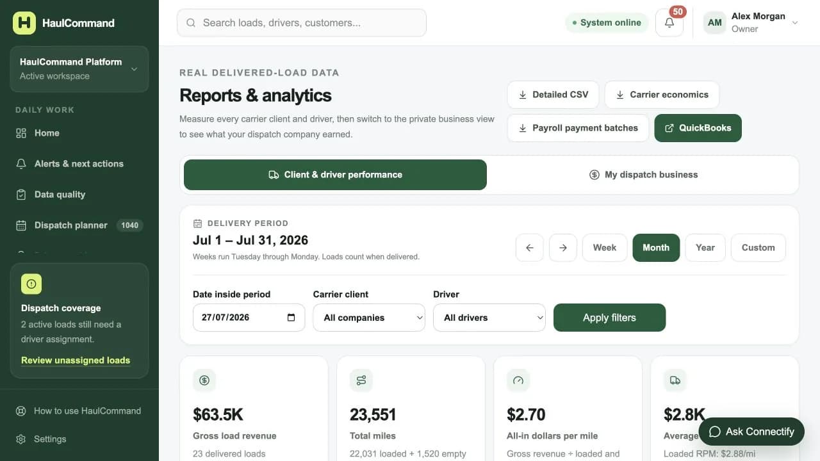Follow Review unassigned loads link
Image resolution: width=820 pixels, height=461 pixels.
tap(76, 360)
